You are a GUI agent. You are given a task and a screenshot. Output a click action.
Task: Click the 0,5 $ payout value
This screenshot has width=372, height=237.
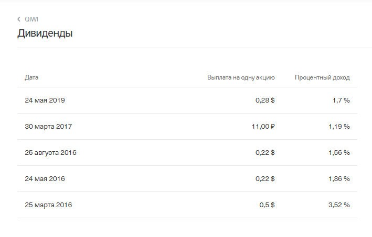pos(267,205)
